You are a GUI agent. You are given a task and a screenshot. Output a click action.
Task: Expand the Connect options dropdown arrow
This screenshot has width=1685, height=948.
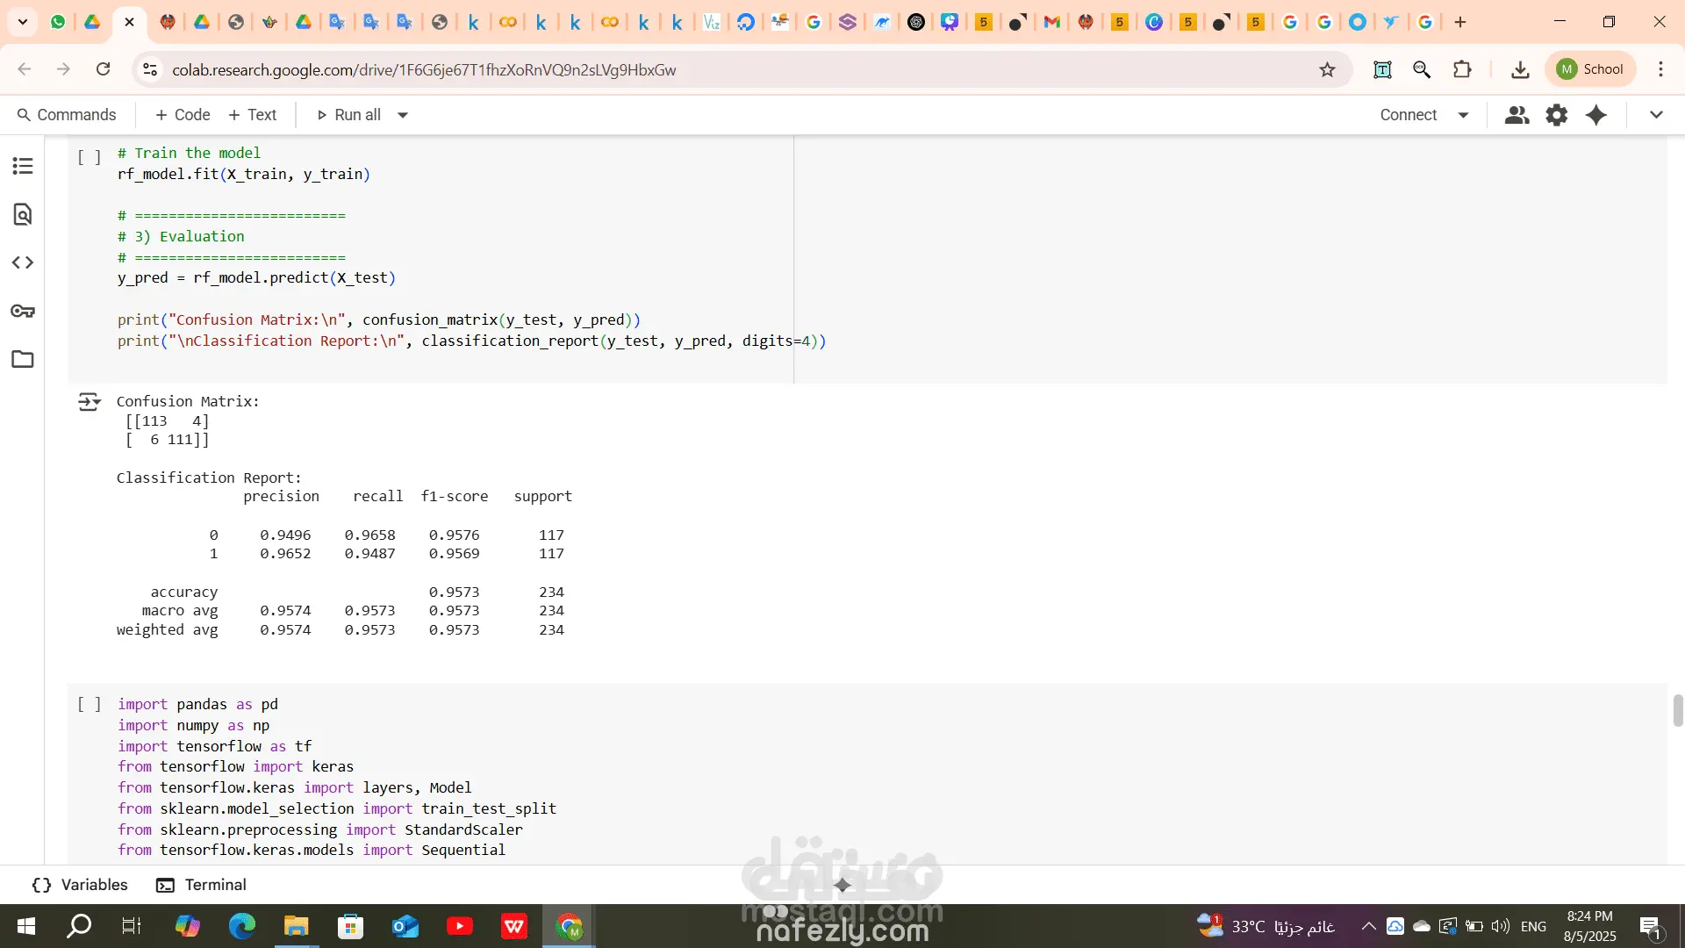coord(1463,115)
